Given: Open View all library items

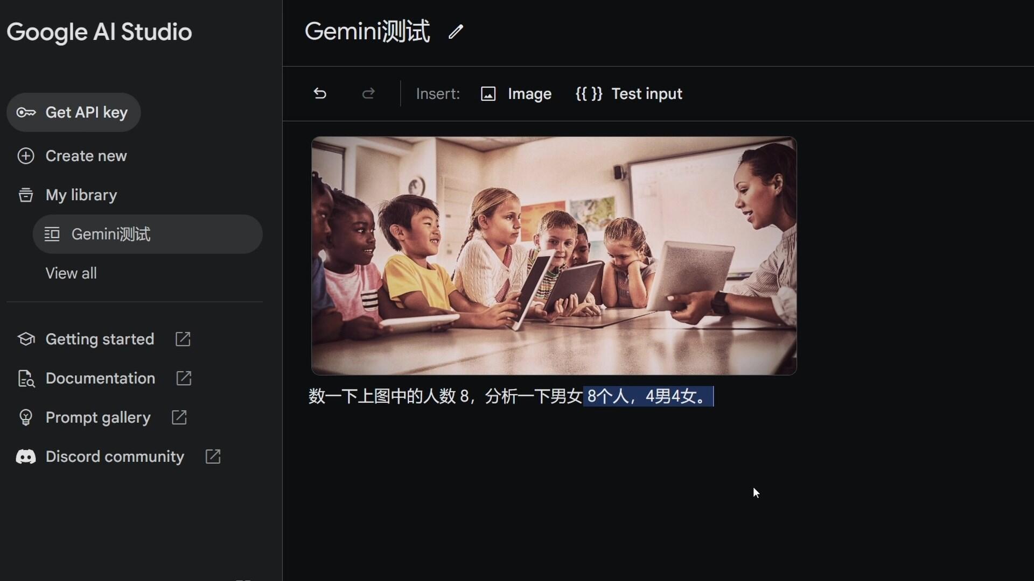Looking at the screenshot, I should [71, 273].
